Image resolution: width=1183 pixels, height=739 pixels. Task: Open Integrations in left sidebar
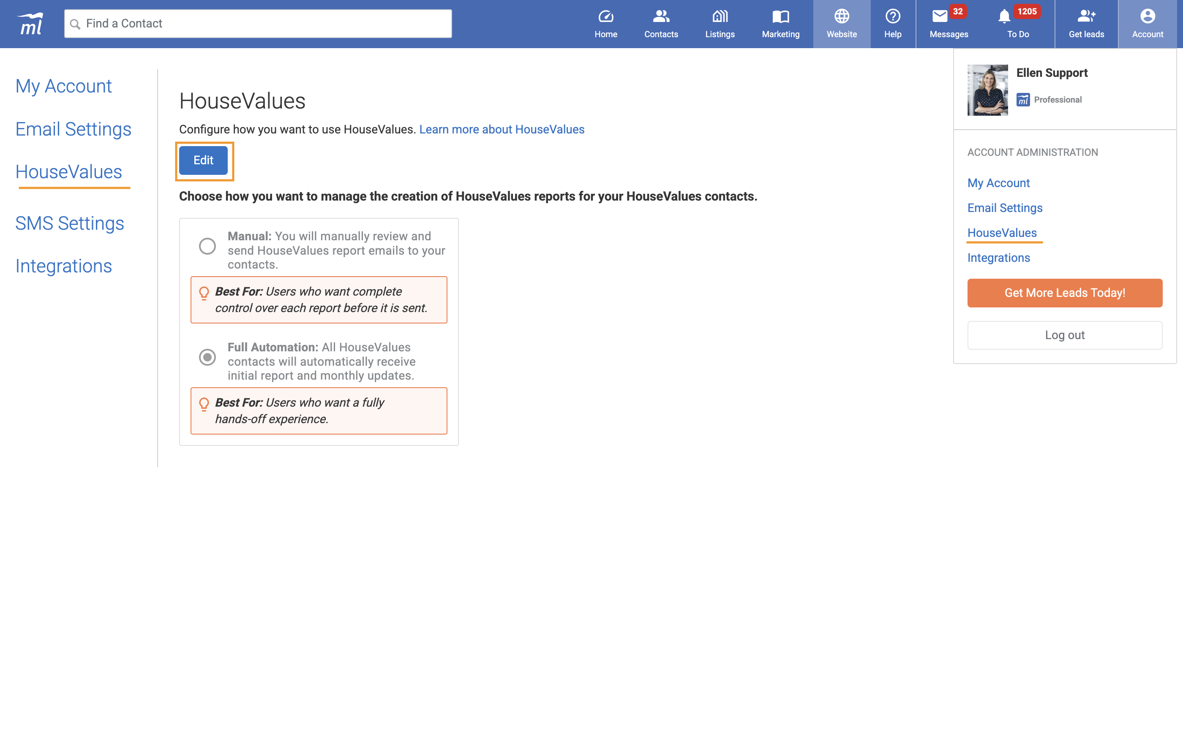(x=63, y=266)
